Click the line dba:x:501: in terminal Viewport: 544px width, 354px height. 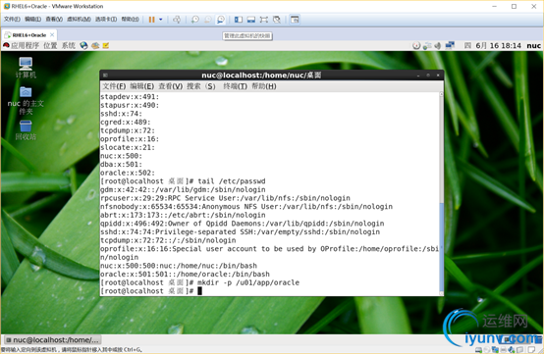coord(121,164)
